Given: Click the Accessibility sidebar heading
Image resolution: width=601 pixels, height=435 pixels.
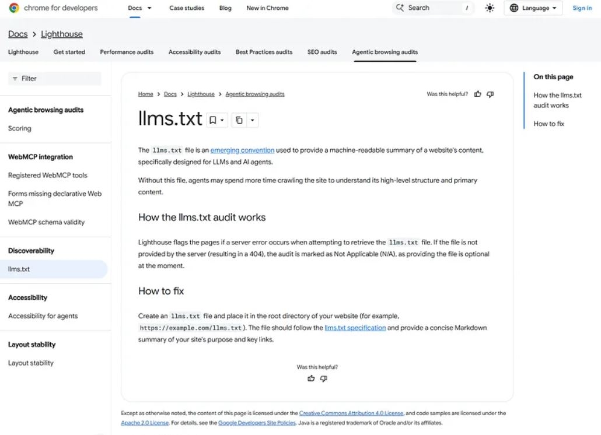Looking at the screenshot, I should click(x=27, y=298).
